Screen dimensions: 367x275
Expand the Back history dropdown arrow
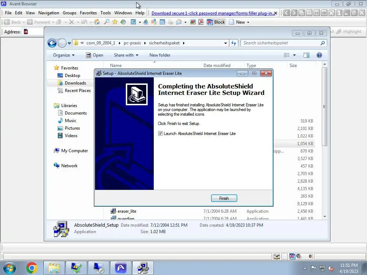coord(24,22)
